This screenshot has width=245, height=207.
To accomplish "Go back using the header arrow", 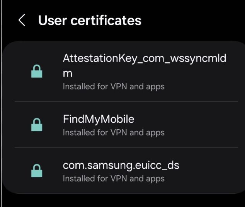I will pos(22,20).
